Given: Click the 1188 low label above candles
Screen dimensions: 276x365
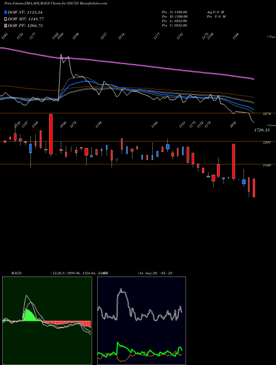Looking at the screenshot, I should 99,124.
